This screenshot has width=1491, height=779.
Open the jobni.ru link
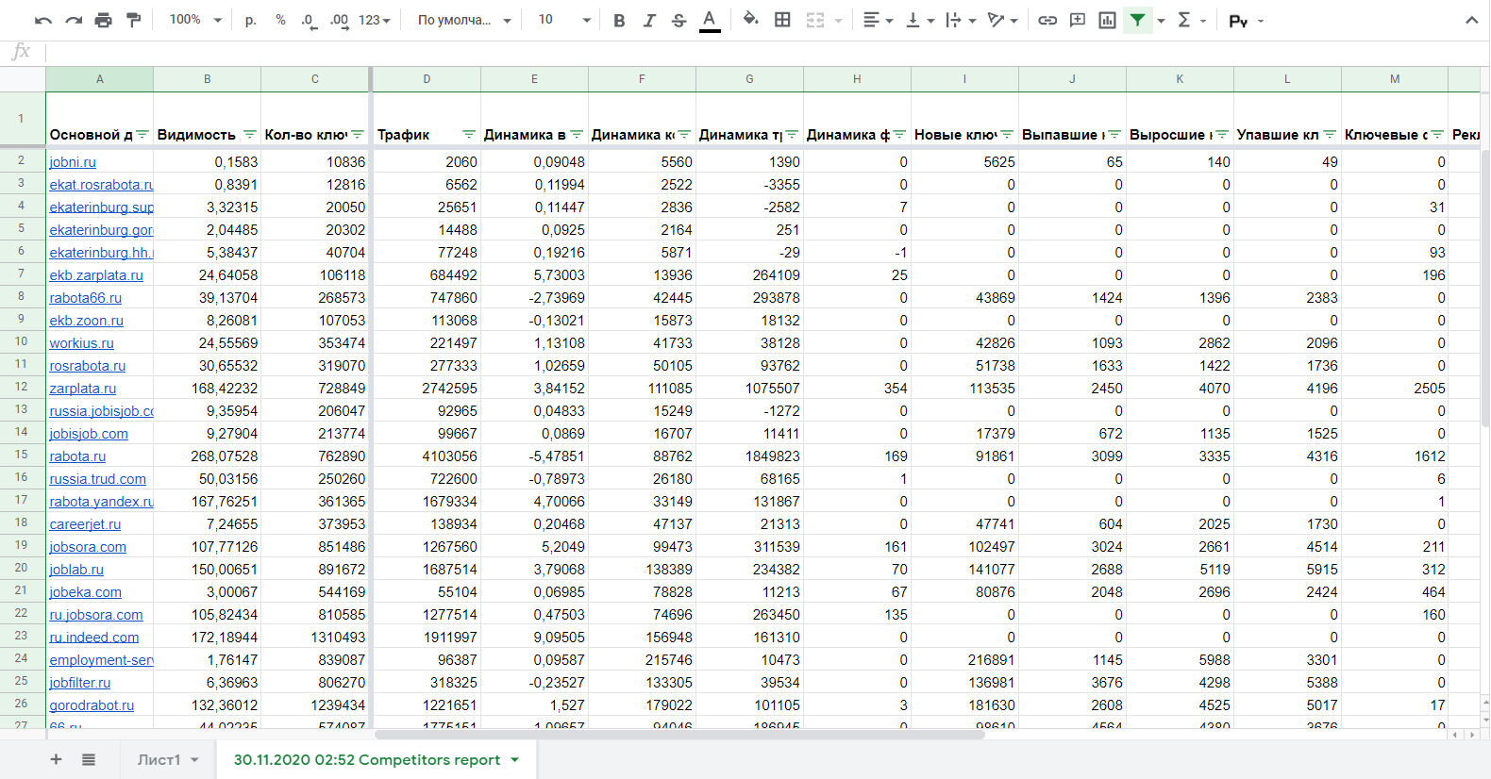(x=73, y=162)
